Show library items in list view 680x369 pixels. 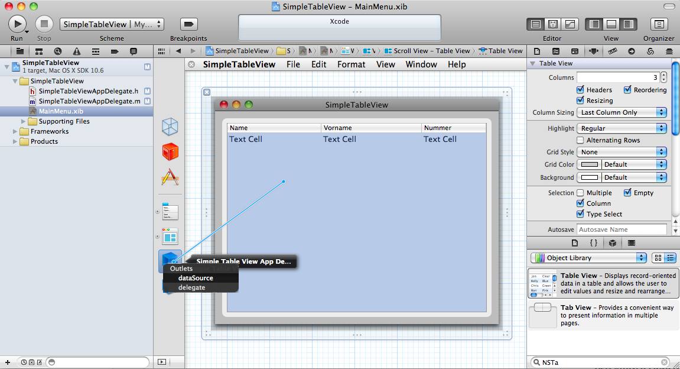[671, 258]
